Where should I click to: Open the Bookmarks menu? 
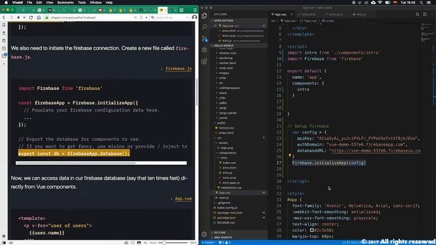65,3
